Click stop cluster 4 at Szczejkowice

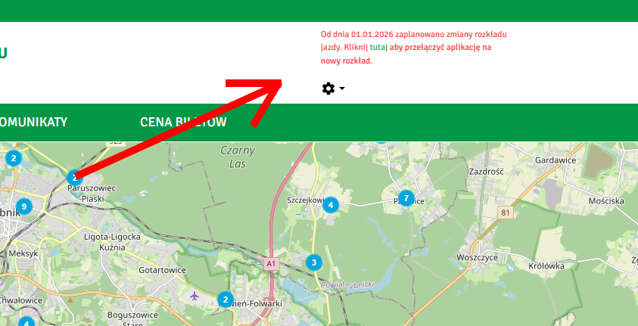tap(331, 205)
